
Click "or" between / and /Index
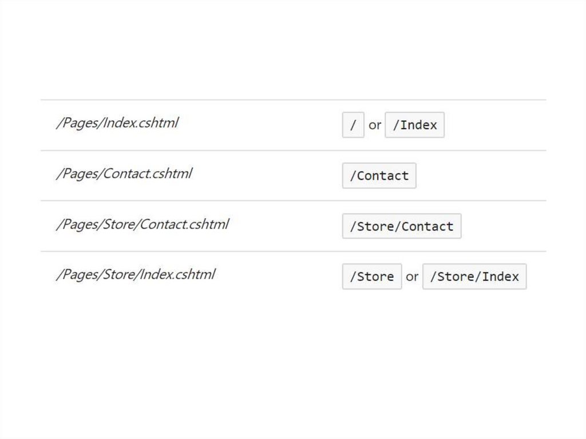click(375, 125)
